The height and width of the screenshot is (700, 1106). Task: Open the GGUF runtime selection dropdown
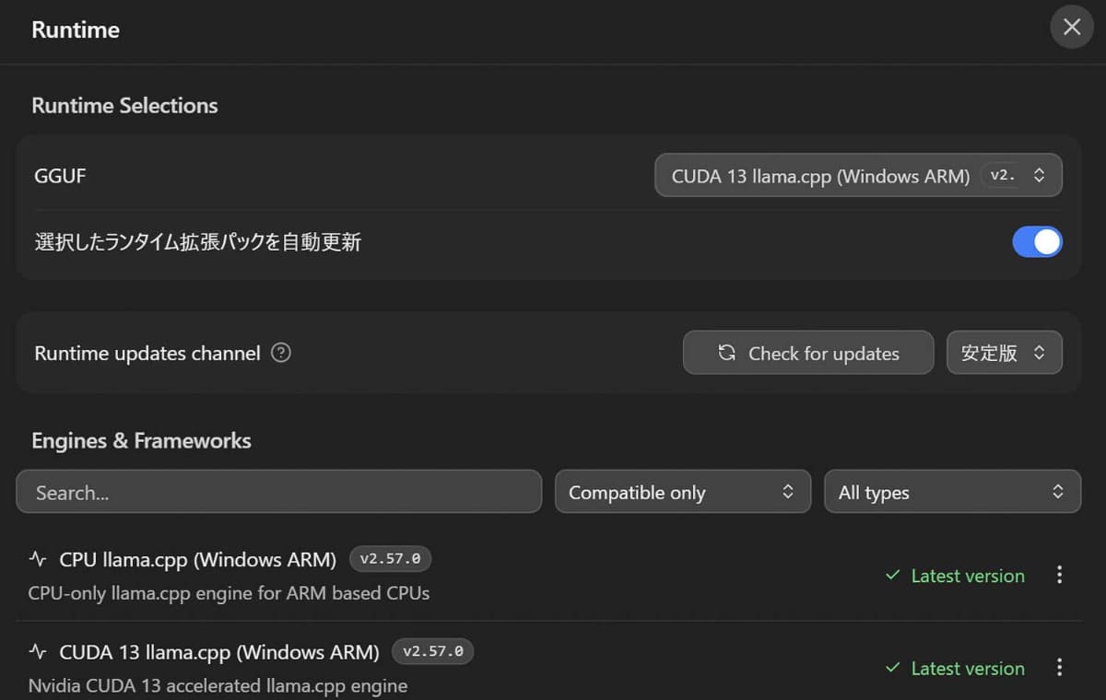tap(858, 175)
